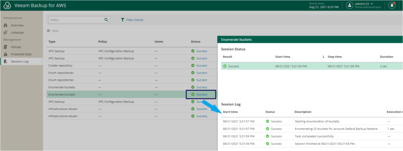Screen dimensions: 403x151
Task: Open Overview in the sidebar
Action: (17, 26)
